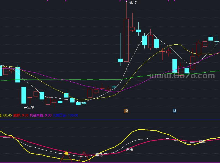Click the 大势已去: 100.00 indicator readout
This screenshot has height=163, width=220.
pos(65,115)
